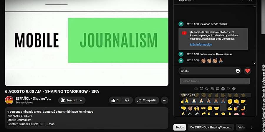Insert the right-facing fist emoji
This screenshot has height=132, width=265.
(x=183, y=108)
